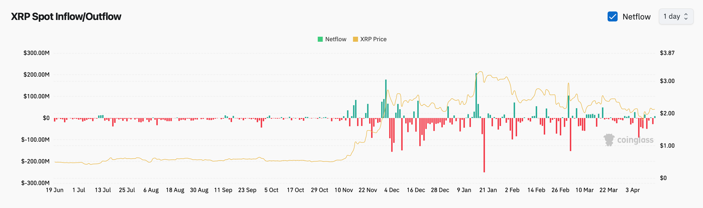
Task: Click the coinglass watermark mascot icon
Action: [609, 140]
